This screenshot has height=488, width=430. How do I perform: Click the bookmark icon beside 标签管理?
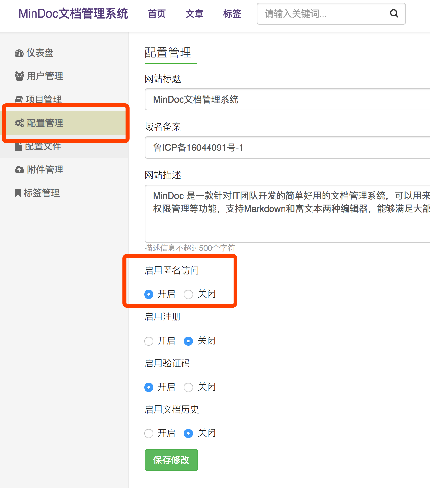pyautogui.click(x=18, y=193)
